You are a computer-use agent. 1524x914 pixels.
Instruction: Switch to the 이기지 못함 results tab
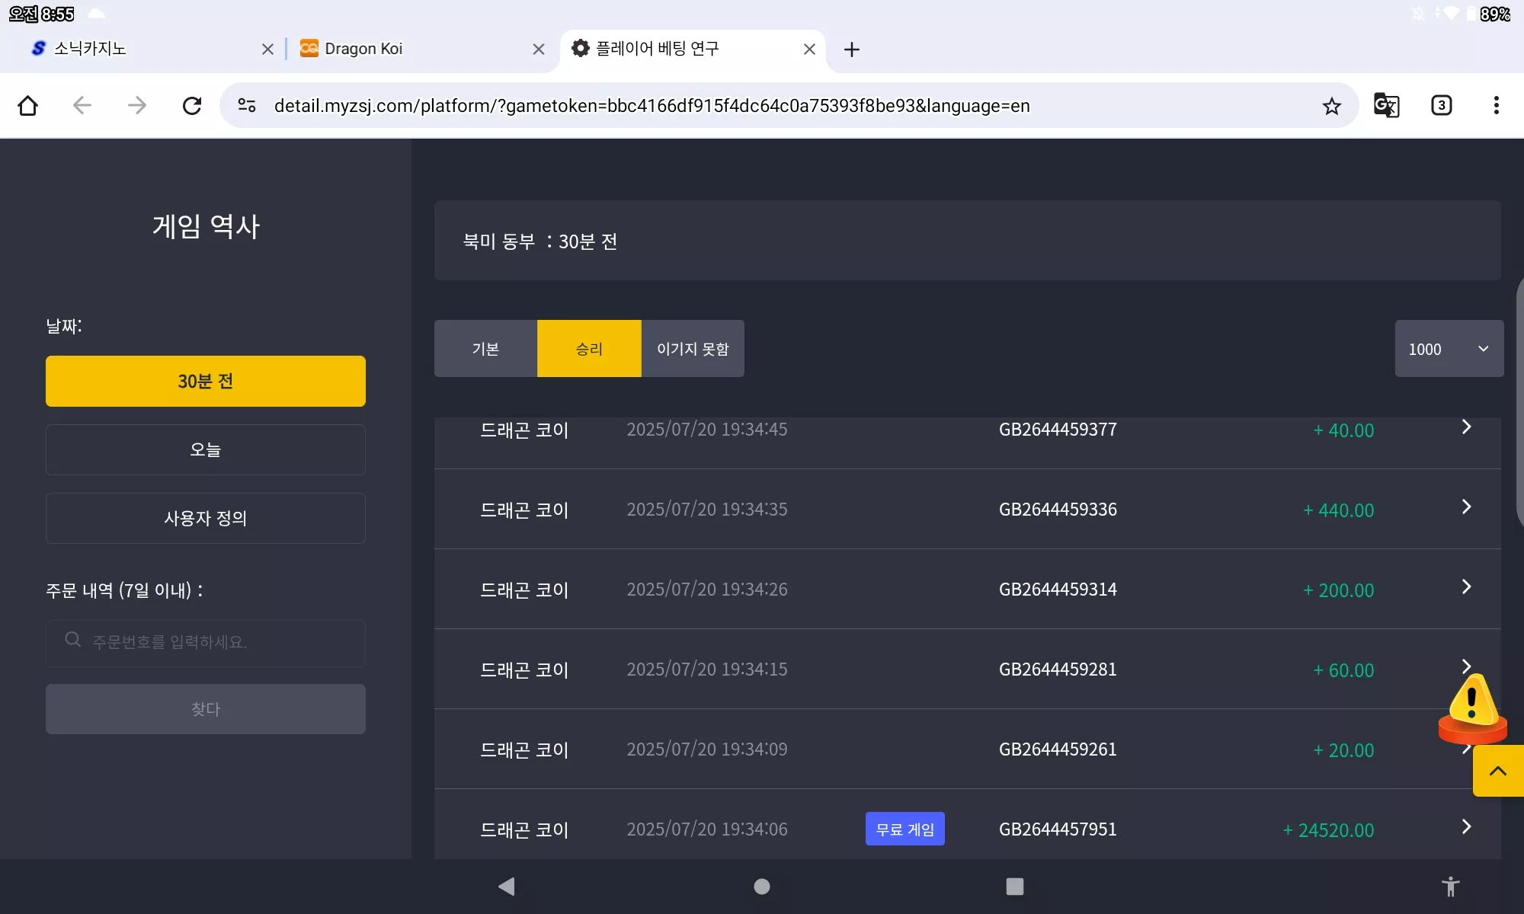(693, 349)
